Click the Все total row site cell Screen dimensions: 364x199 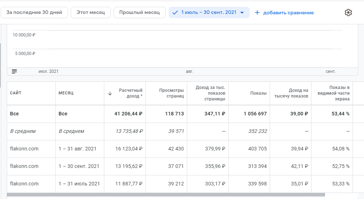15,114
